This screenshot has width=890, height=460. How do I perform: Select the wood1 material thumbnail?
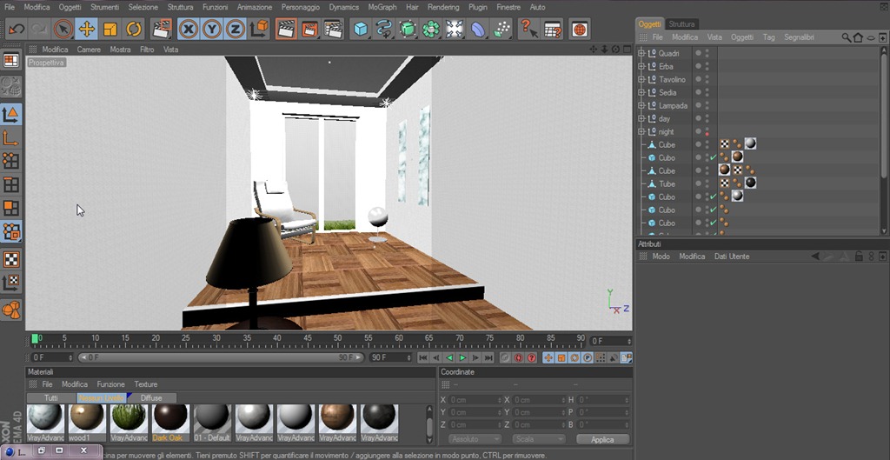point(87,423)
